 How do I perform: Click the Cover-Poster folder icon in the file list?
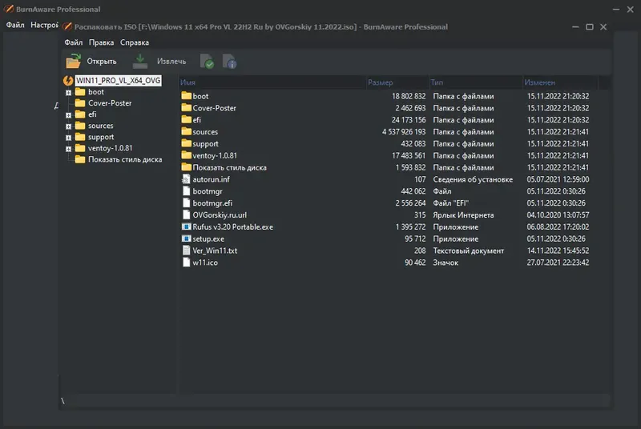(187, 108)
